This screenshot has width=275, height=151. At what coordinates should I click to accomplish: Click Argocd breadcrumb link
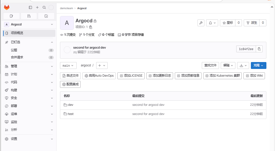82,8
